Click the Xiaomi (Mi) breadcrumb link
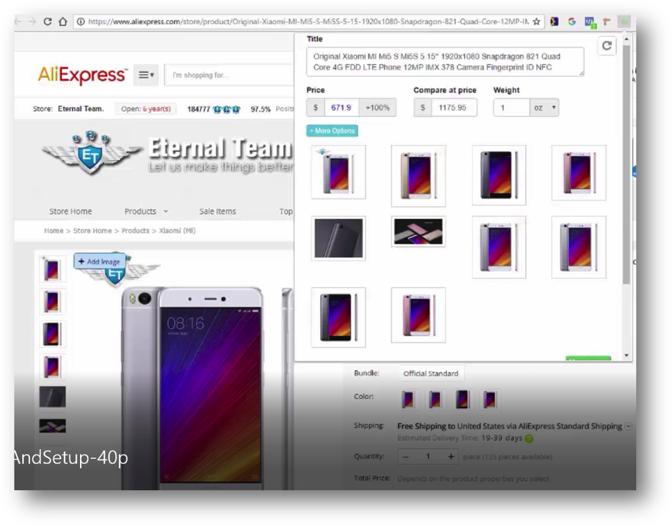The width and height of the screenshot is (672, 526). (x=178, y=230)
